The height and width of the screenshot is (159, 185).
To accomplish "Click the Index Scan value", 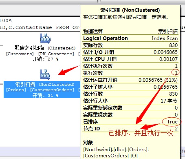I will 165,38.
